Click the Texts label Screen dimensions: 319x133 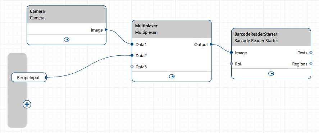click(302, 53)
